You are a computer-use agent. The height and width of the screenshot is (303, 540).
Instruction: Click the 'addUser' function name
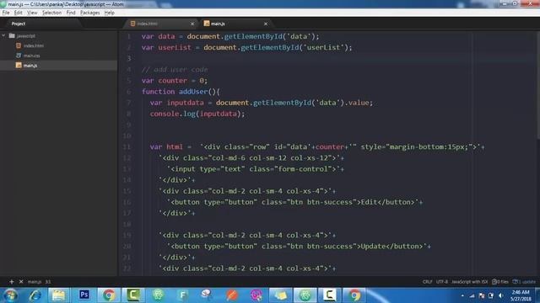point(193,92)
